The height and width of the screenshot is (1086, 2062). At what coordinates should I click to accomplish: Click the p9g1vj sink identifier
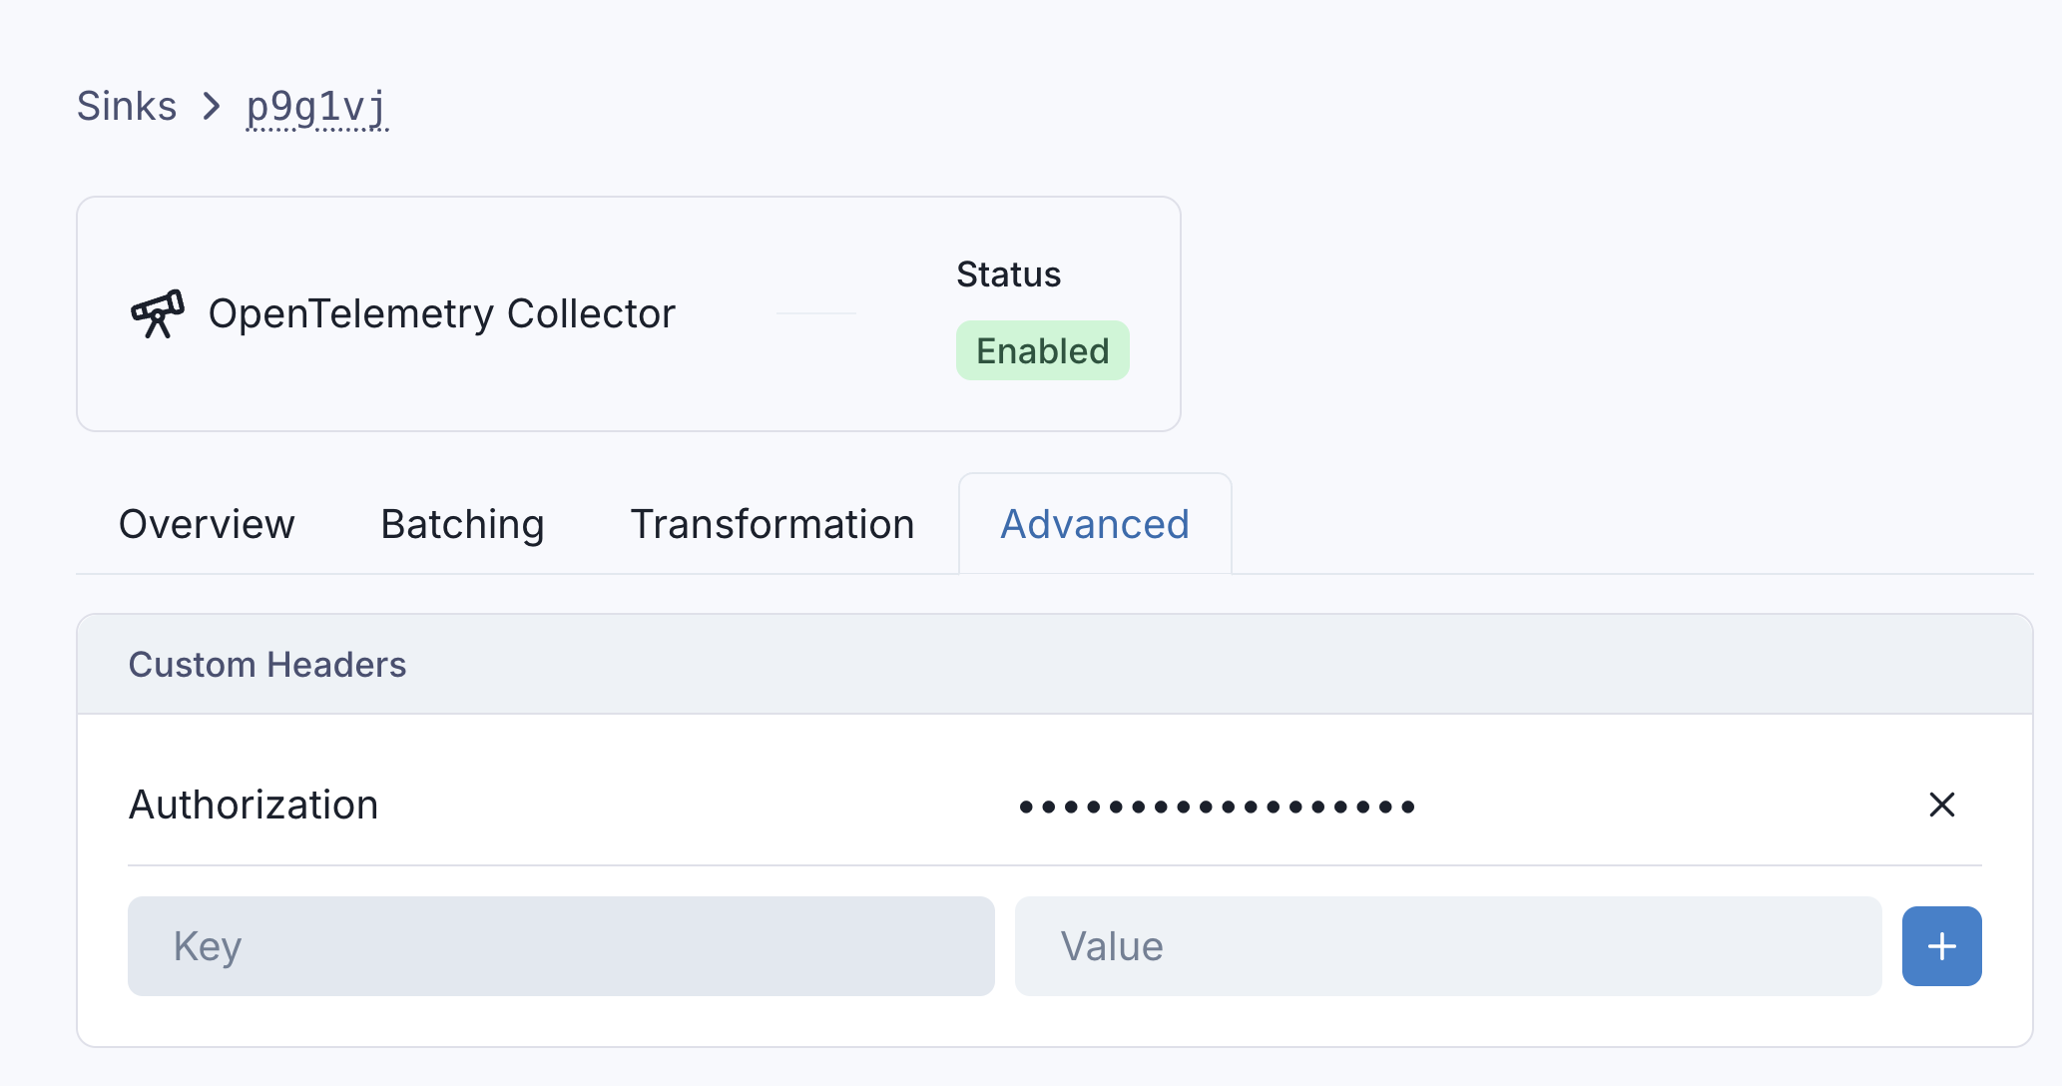click(316, 106)
